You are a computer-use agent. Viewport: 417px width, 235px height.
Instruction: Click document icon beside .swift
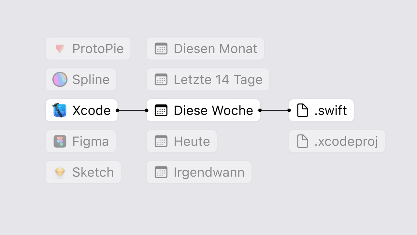[x=302, y=110]
